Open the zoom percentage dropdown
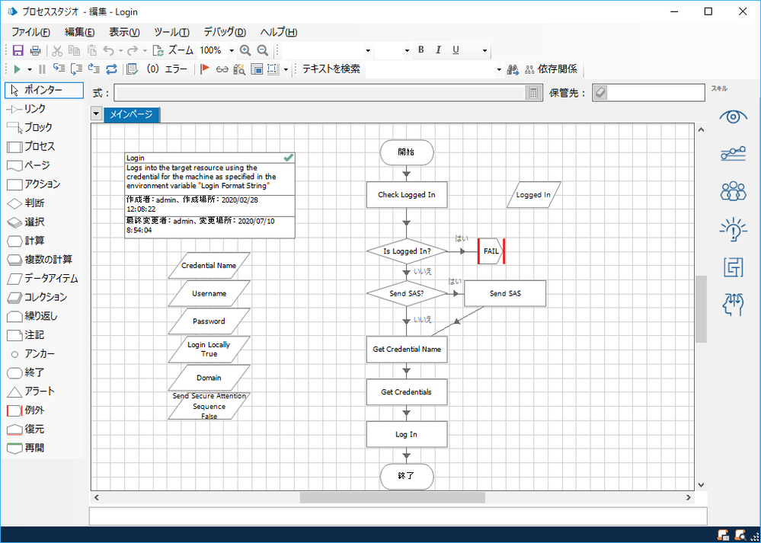This screenshot has width=761, height=543. click(x=232, y=50)
